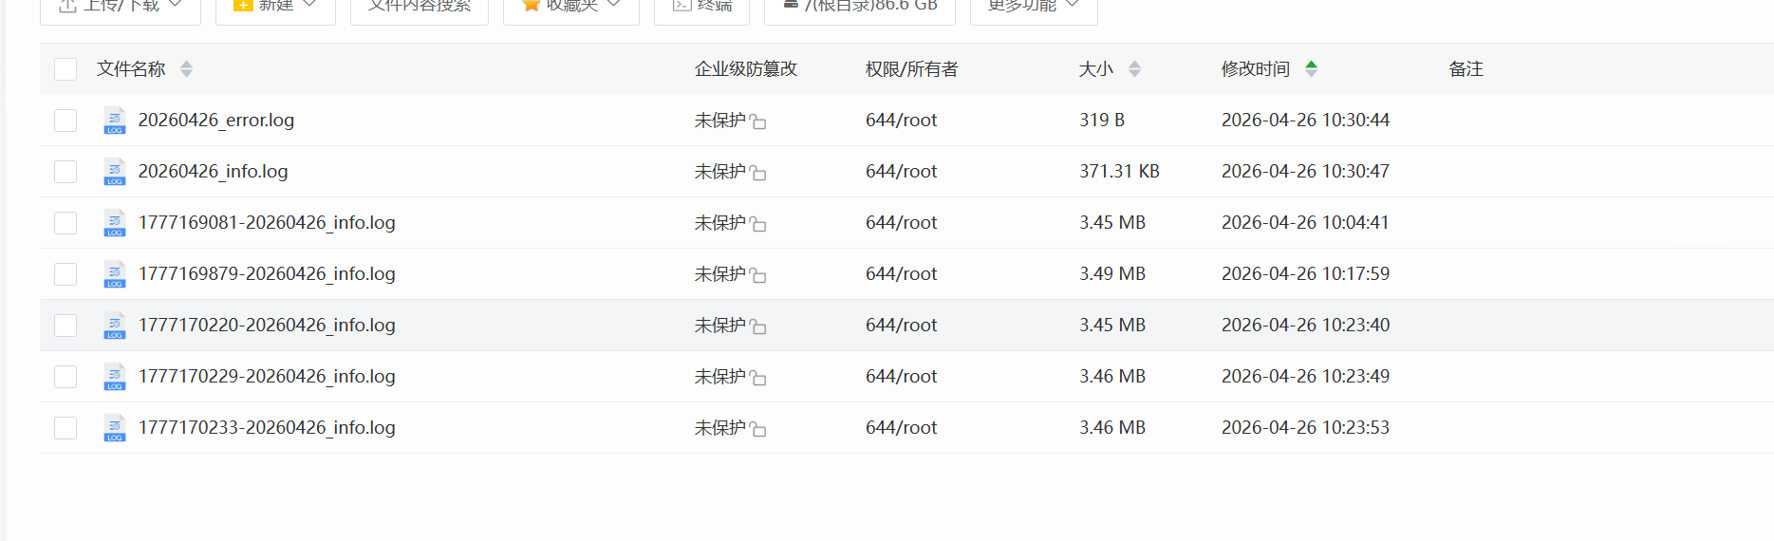Click the file icon of 1777169879-20260426_info.log

(114, 274)
